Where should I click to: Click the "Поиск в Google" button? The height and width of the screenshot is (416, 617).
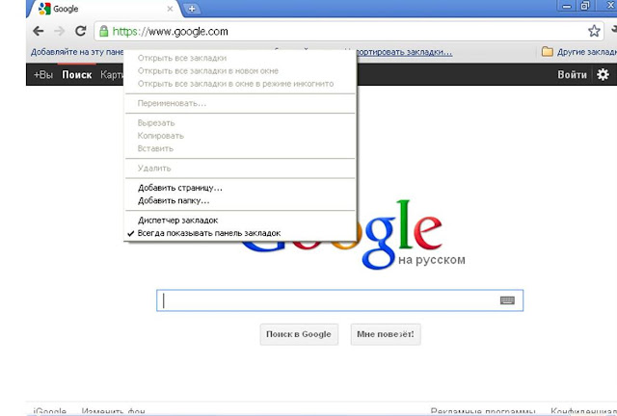point(299,334)
